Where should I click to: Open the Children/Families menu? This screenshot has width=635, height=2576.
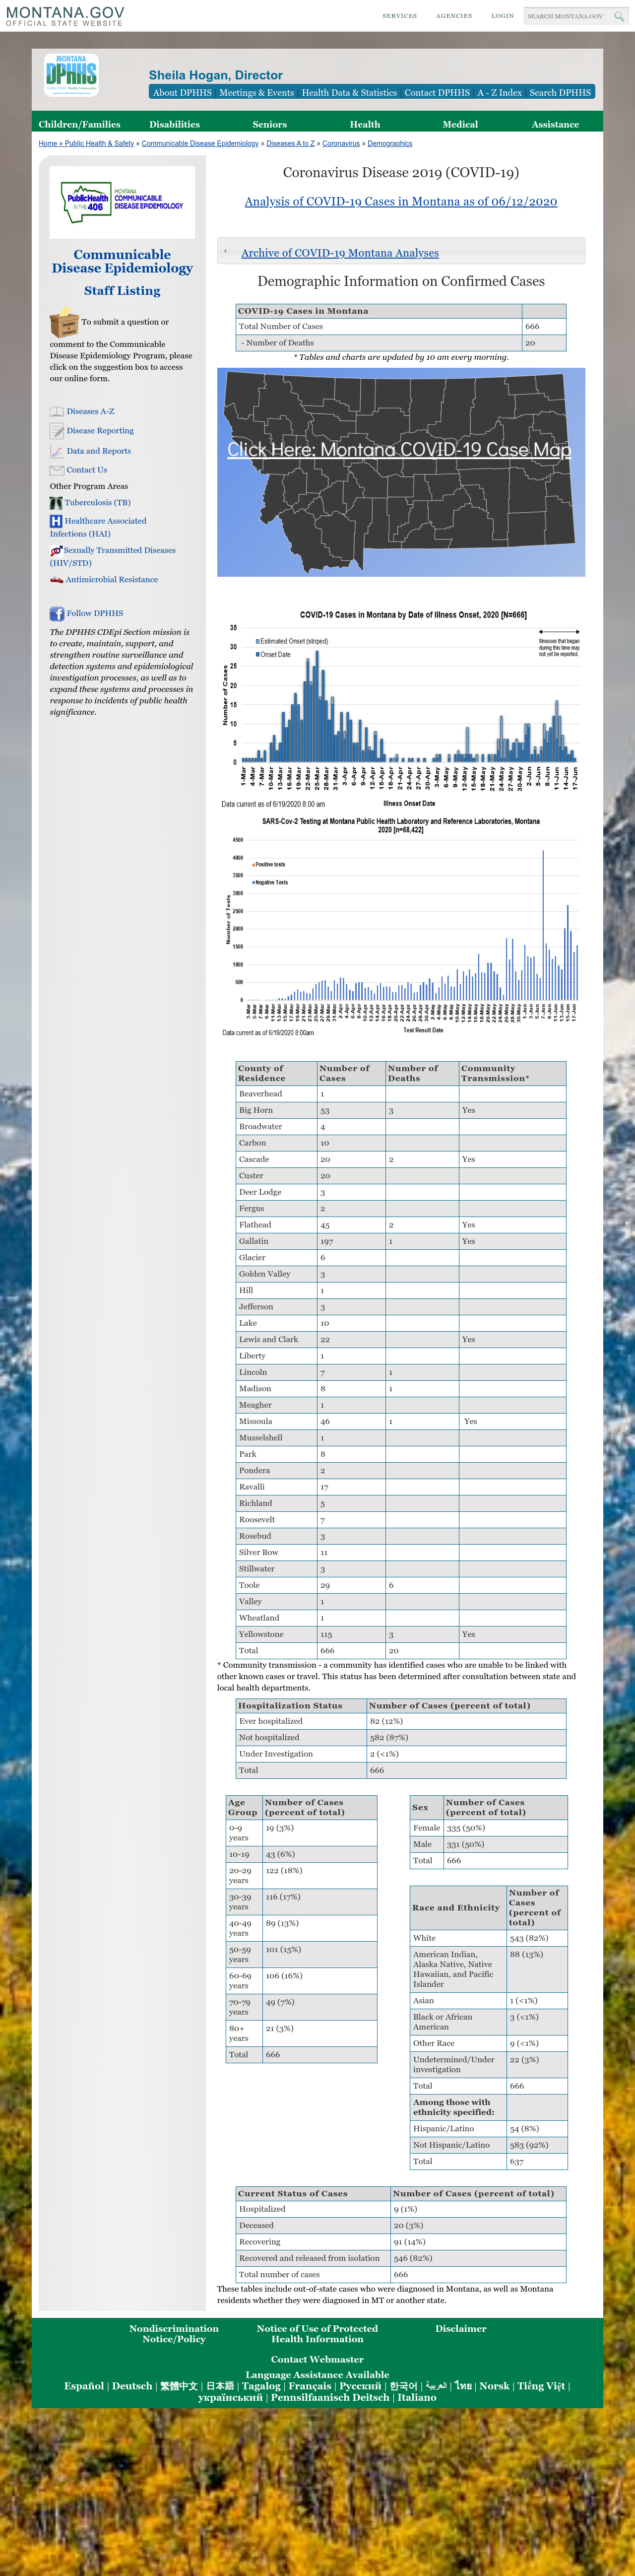click(x=79, y=124)
